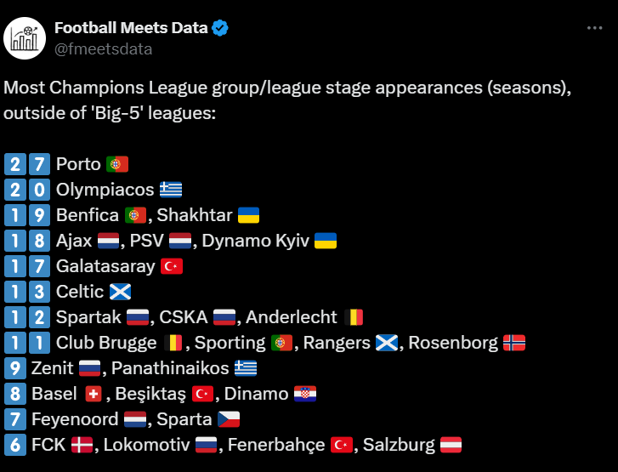Open the @fmeetsdata handle link
The image size is (618, 472).
pos(103,49)
